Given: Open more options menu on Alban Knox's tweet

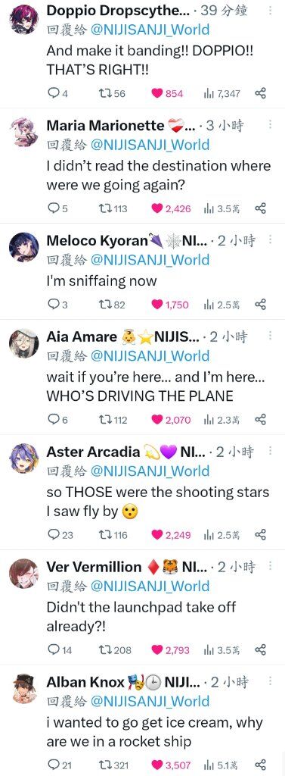Looking at the screenshot, I should click(x=270, y=681).
